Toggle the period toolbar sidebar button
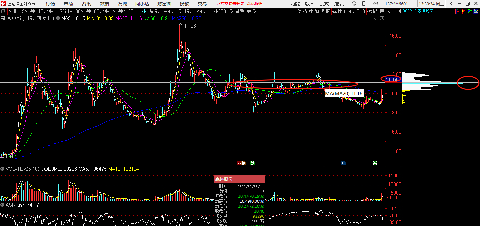The width and height of the screenshot is (480, 226). click(3, 11)
